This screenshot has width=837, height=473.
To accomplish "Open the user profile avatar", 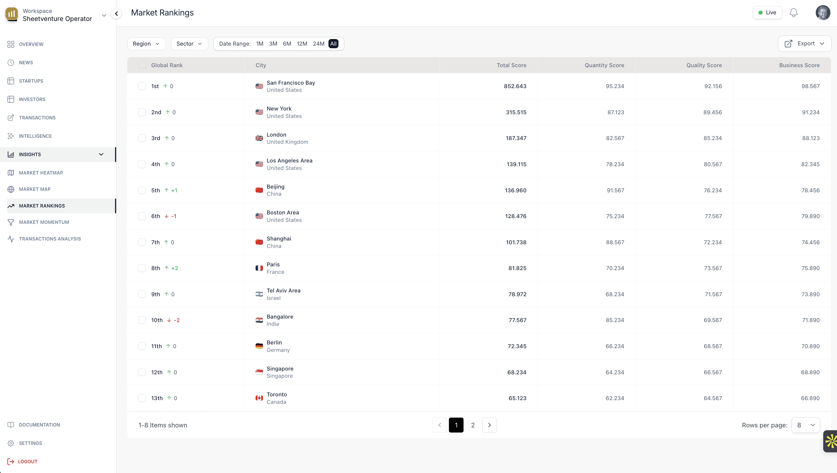I will (x=823, y=13).
